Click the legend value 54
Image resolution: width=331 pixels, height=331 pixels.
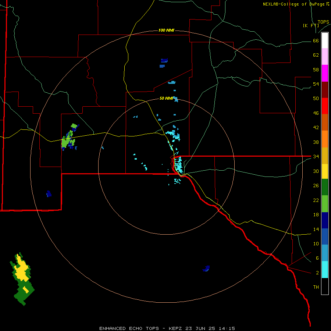click(316, 84)
